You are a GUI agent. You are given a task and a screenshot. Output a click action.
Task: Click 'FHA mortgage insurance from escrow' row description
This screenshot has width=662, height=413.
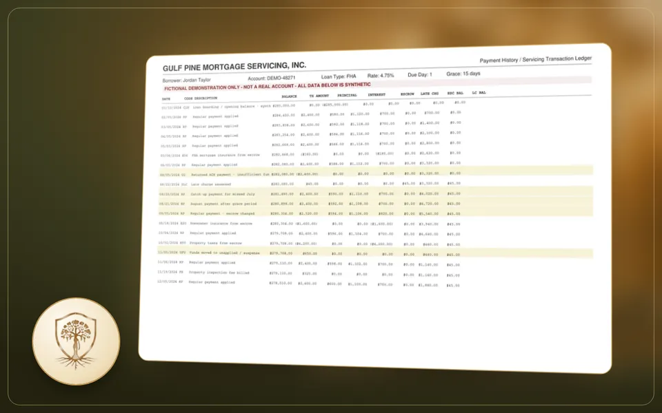pos(226,155)
